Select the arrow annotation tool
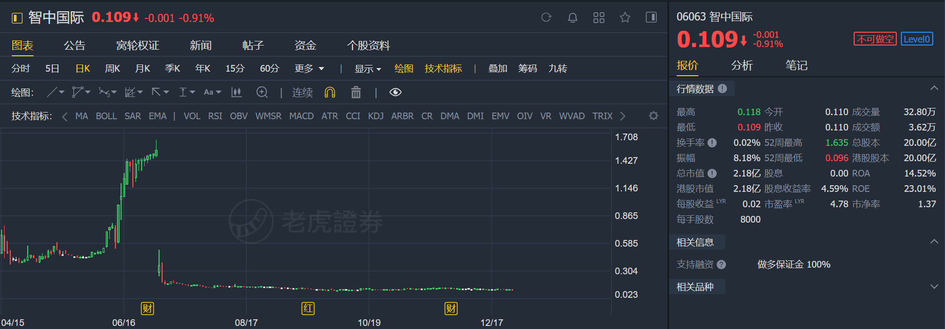The image size is (945, 329). pos(156,92)
